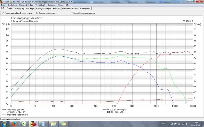Click the Boxsim taskbar icon
Viewport: 204px width, 127px height.
coord(33,124)
